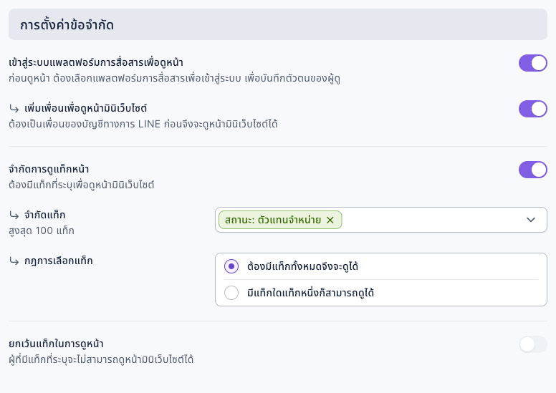Click the เข้าสู่ระบบแพลตฟอร์มการสื่อสารเพื่อดูหน้า label
Viewport: 556px width, 393px height.
click(x=96, y=62)
